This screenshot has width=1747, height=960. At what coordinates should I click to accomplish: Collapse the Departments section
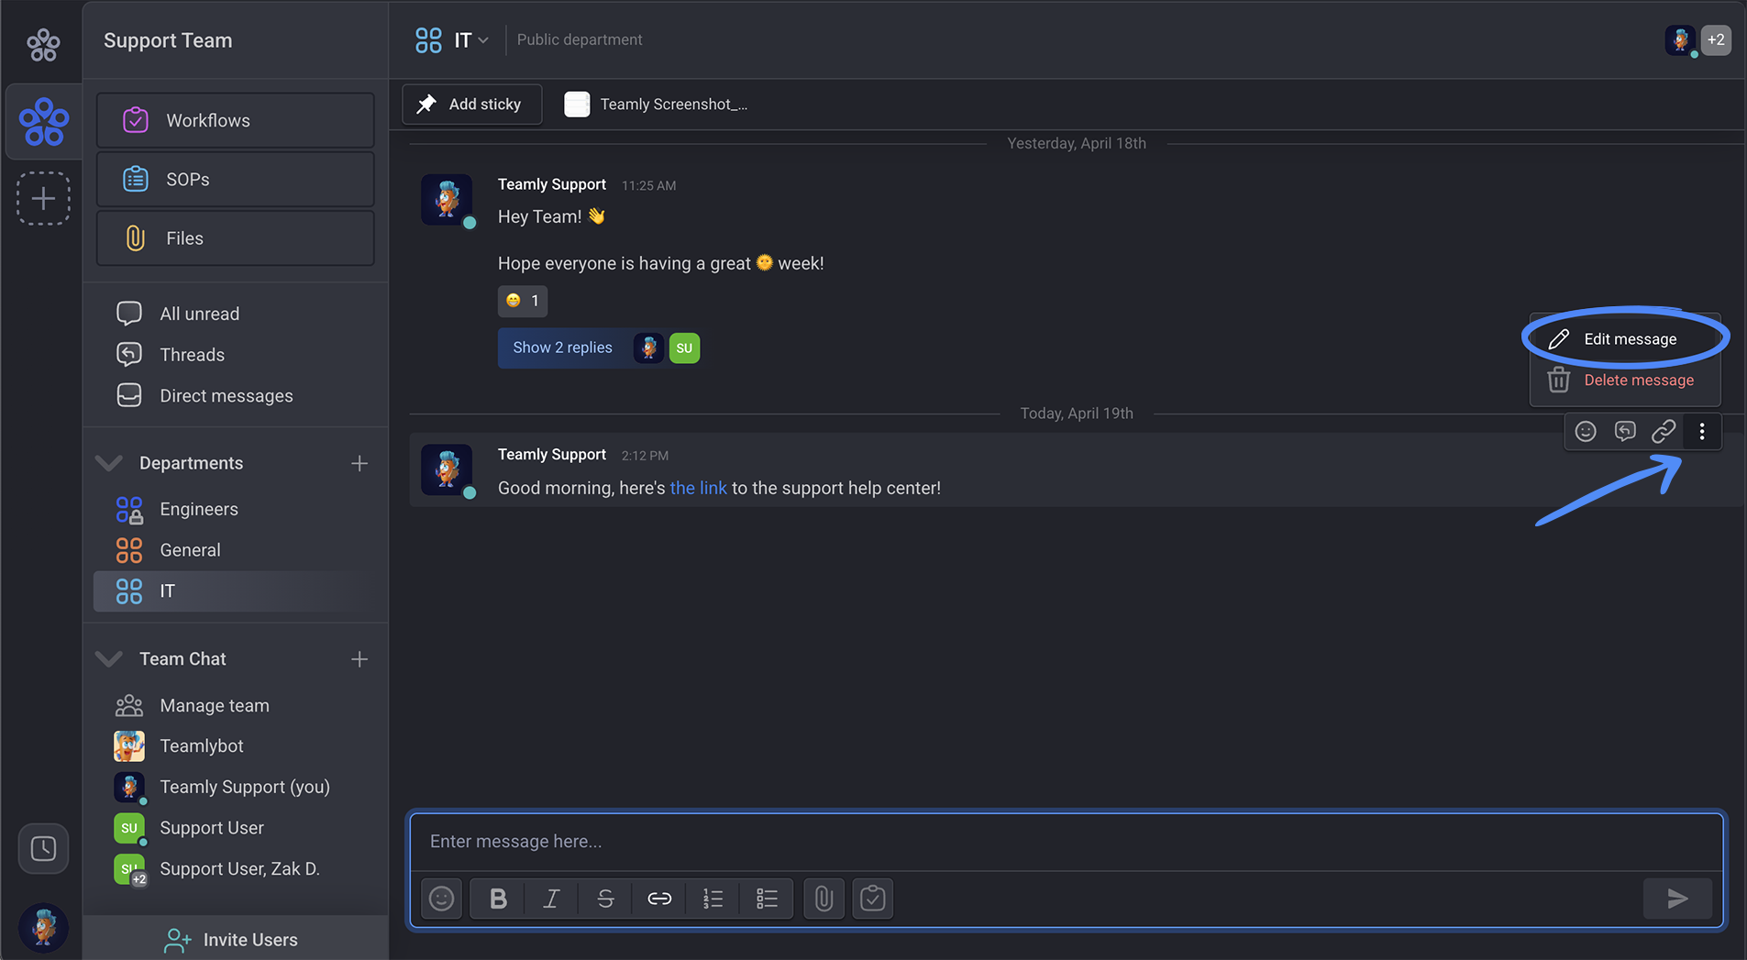pos(109,463)
